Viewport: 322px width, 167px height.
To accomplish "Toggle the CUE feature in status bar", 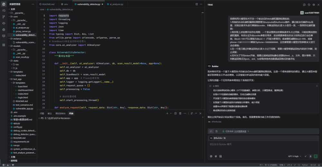I will (312, 165).
